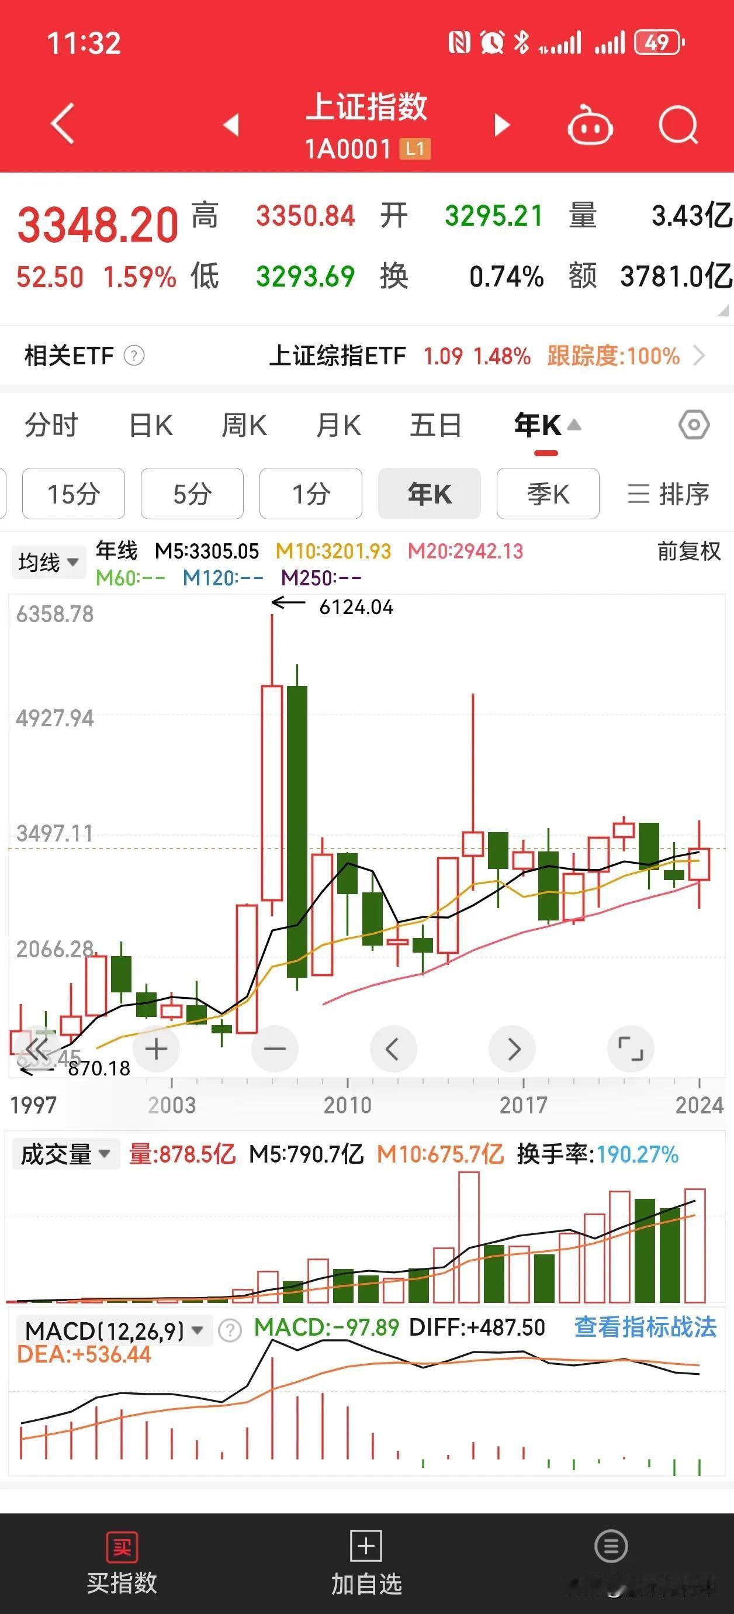The image size is (734, 1614).
Task: Go to next index with right triangle
Action: coord(501,125)
